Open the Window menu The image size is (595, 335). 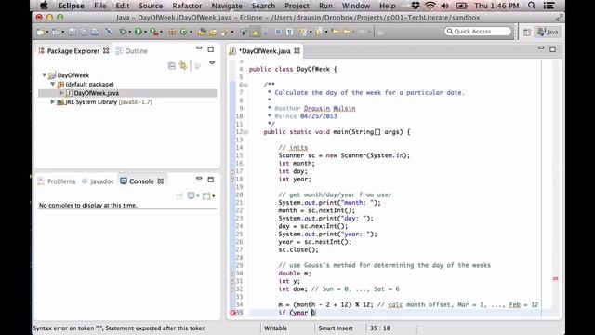click(355, 6)
